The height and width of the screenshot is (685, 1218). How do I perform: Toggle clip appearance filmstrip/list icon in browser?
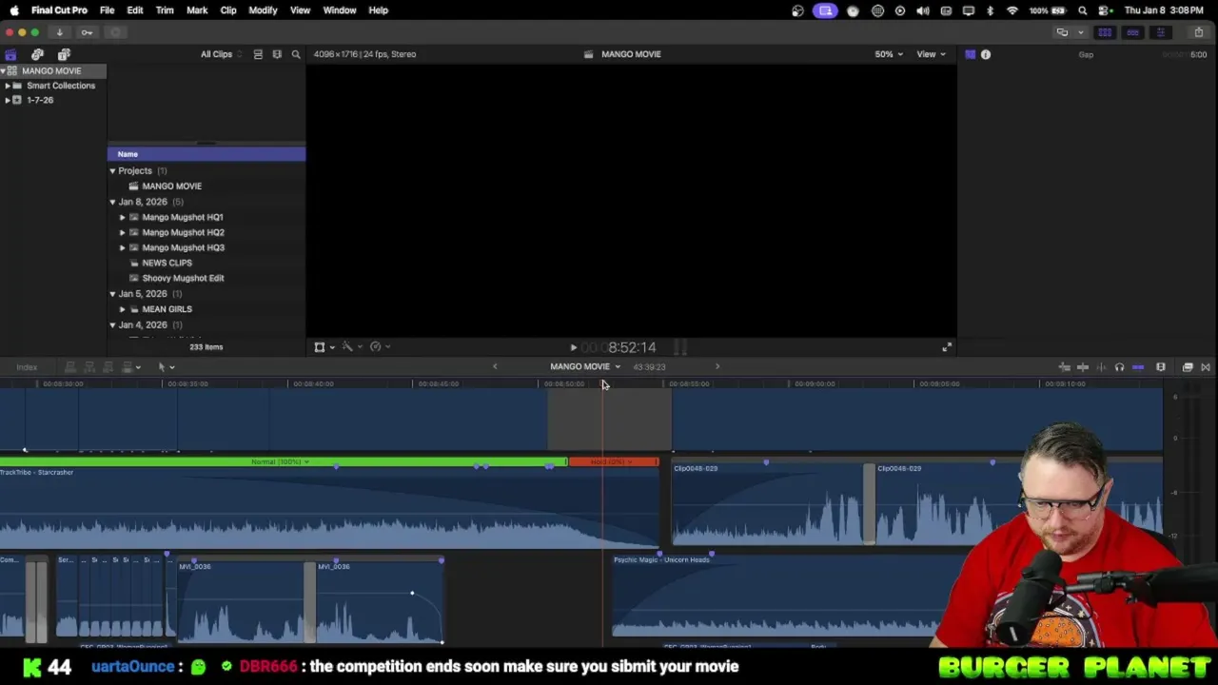click(x=258, y=54)
